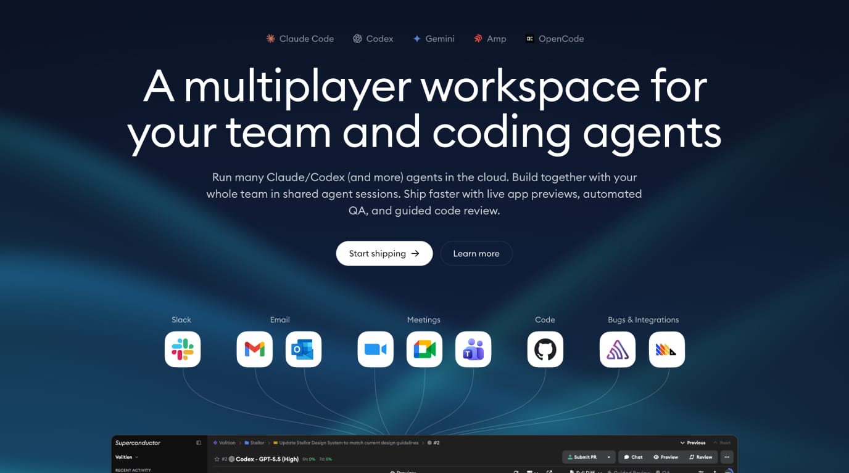Screen dimensions: 849x473
Task: Expand the arrow beside Submit PR
Action: tap(609, 457)
